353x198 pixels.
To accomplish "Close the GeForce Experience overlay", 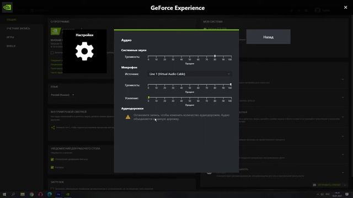I will click(x=346, y=7).
